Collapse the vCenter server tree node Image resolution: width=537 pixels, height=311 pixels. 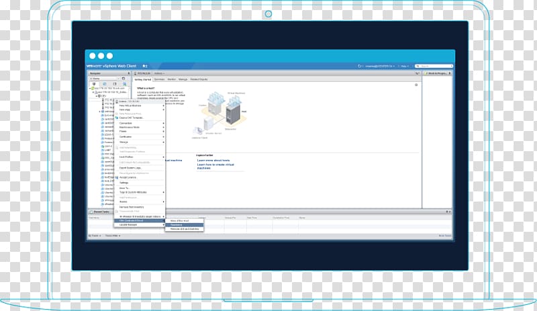coord(90,88)
